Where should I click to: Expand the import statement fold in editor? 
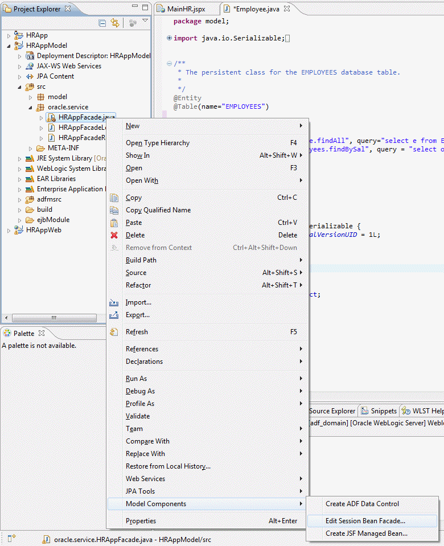[169, 38]
